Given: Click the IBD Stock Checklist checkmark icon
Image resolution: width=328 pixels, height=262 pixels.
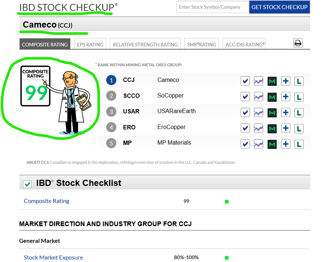Looking at the screenshot, I should pyautogui.click(x=27, y=184).
